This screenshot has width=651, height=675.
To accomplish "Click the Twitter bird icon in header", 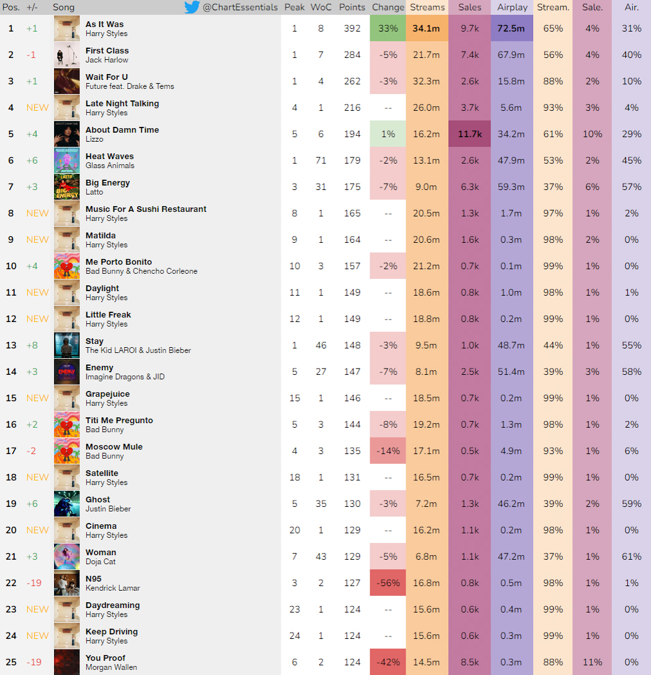I will (192, 7).
